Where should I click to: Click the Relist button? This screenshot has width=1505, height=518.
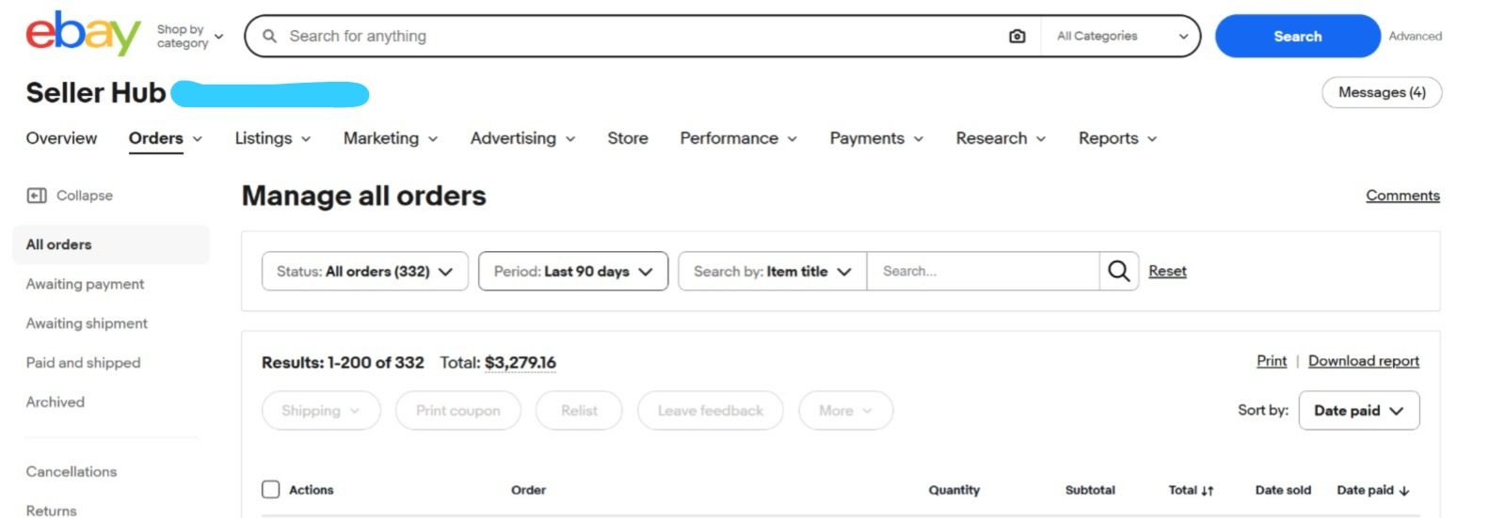[x=579, y=411]
